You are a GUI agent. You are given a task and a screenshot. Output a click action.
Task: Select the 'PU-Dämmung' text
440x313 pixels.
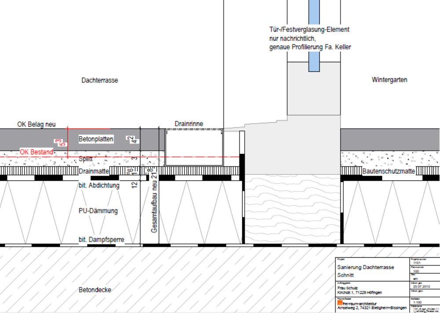tap(99, 211)
